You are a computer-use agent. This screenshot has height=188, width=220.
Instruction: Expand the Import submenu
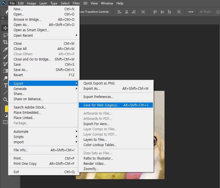[44, 142]
